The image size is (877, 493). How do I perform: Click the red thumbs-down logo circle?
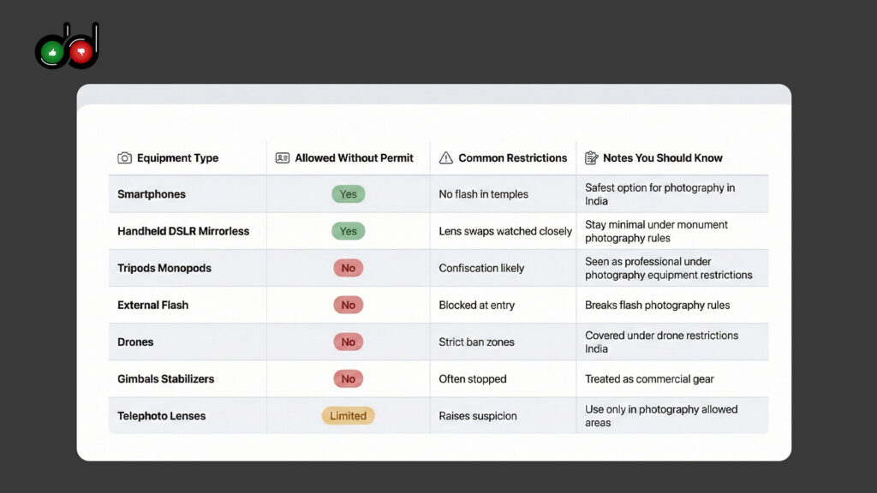pyautogui.click(x=81, y=52)
